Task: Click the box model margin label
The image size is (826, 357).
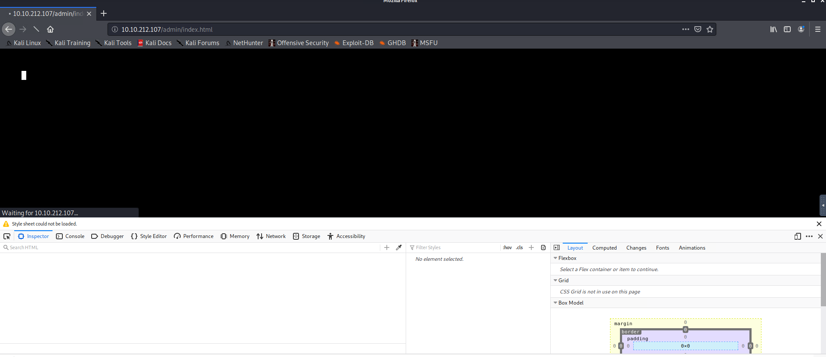Action: click(x=623, y=323)
